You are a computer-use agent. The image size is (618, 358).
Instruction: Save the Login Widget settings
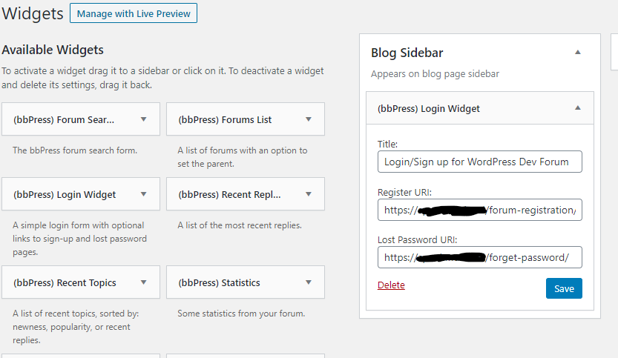pyautogui.click(x=564, y=288)
